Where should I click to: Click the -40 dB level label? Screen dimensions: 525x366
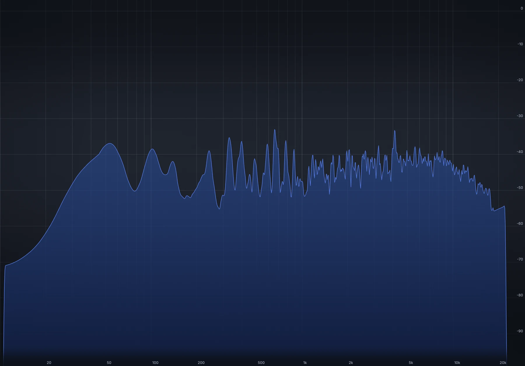(x=520, y=152)
